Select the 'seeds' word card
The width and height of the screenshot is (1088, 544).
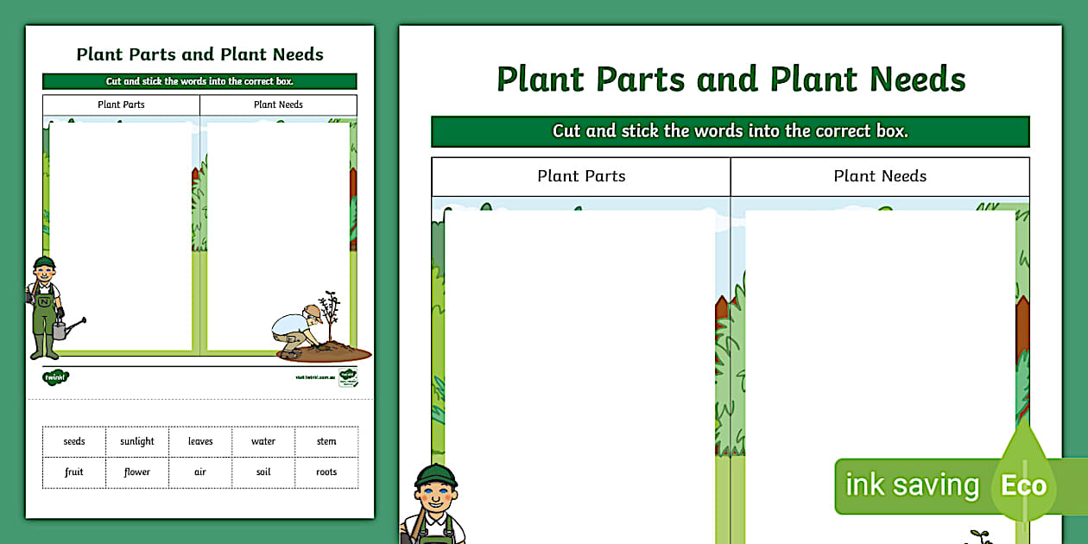73,441
